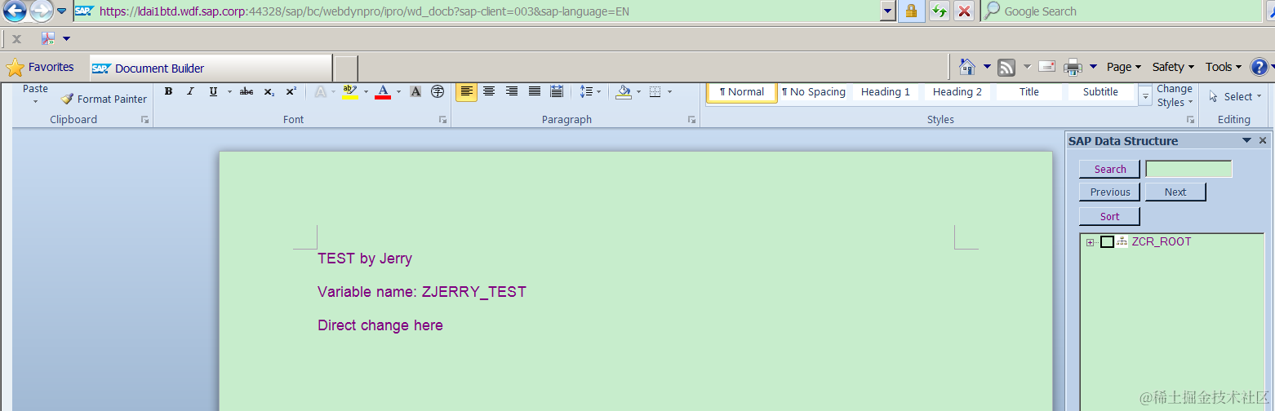Viewport: 1275px width, 411px height.
Task: Select the Document Builder tab
Action: click(x=211, y=68)
